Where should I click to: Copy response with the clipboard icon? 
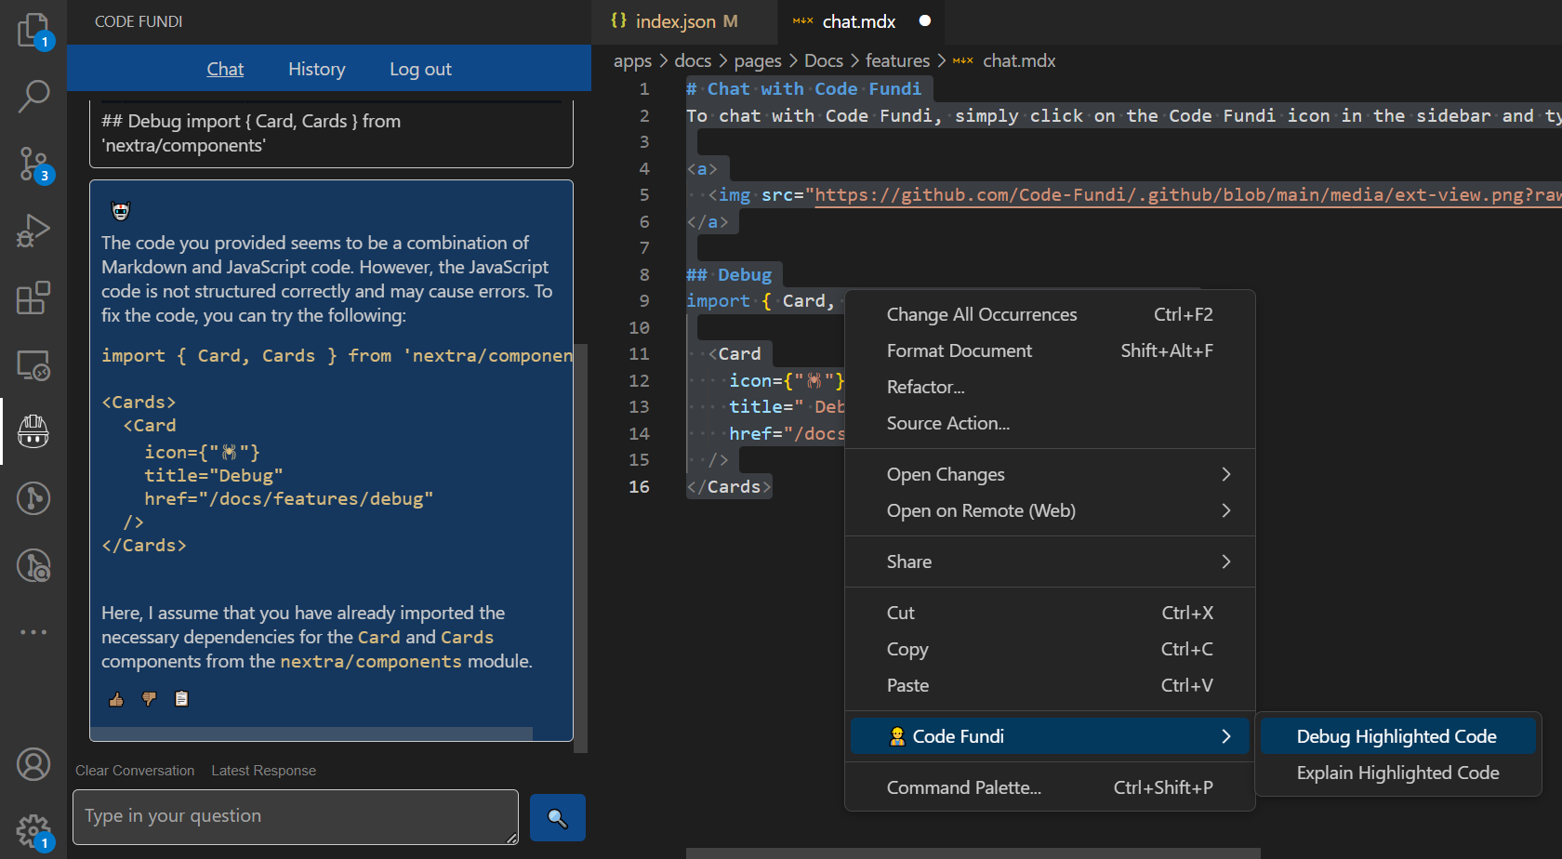point(181,699)
